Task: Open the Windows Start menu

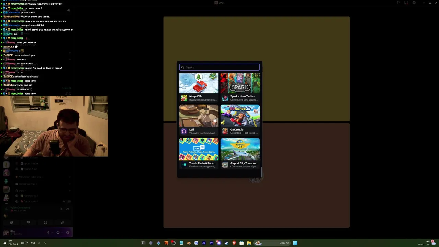Action: 295,243
